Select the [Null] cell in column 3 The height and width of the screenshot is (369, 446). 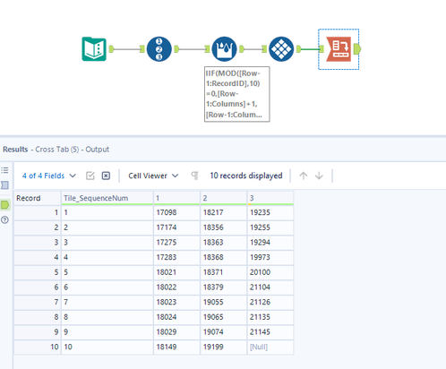tap(270, 347)
